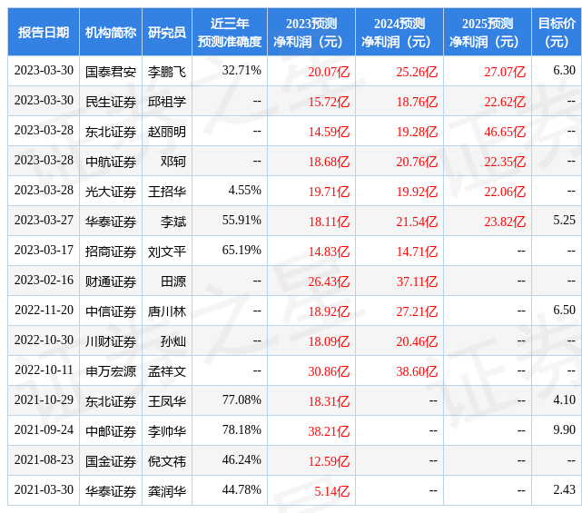The image size is (582, 513).
Task: Select the 国泰君安 institution cell
Action: pyautogui.click(x=111, y=71)
